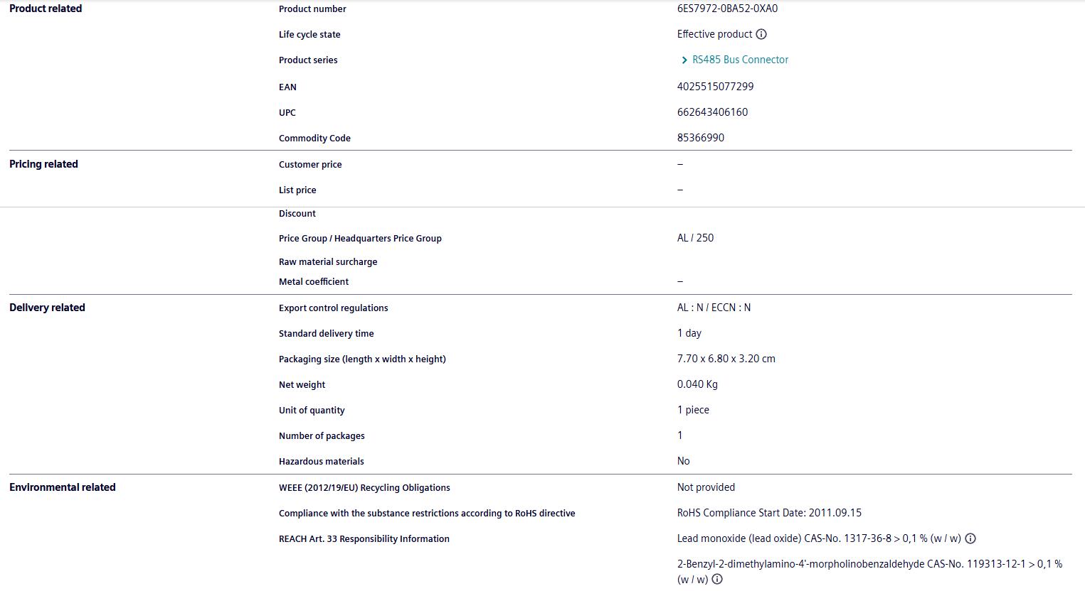
Task: Click the Environmental related section heading
Action: tap(62, 487)
